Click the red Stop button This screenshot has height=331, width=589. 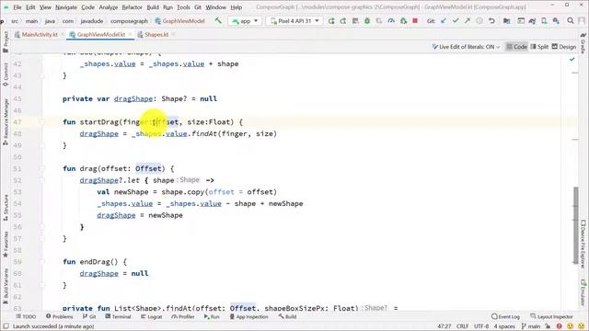[x=415, y=21]
